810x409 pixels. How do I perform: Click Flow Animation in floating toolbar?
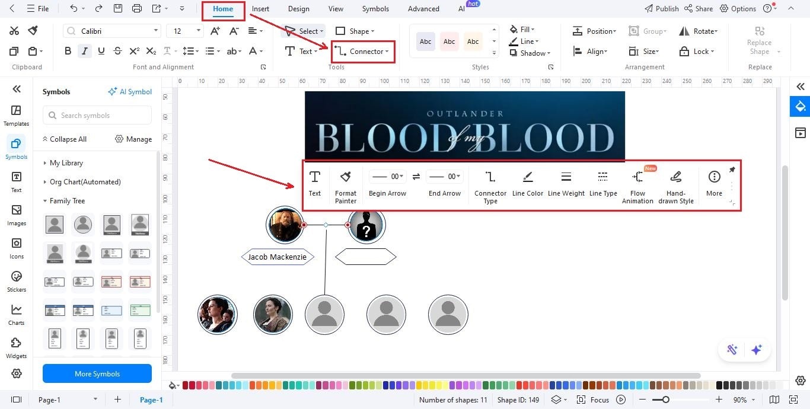pos(638,187)
